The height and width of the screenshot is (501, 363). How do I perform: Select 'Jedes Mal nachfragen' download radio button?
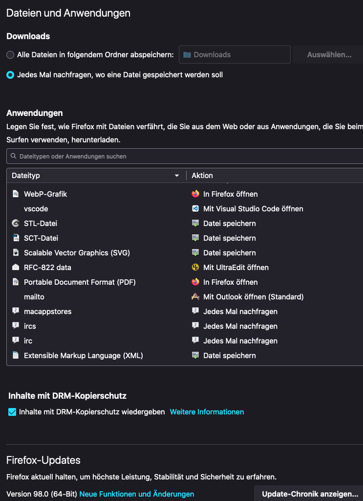(x=10, y=75)
